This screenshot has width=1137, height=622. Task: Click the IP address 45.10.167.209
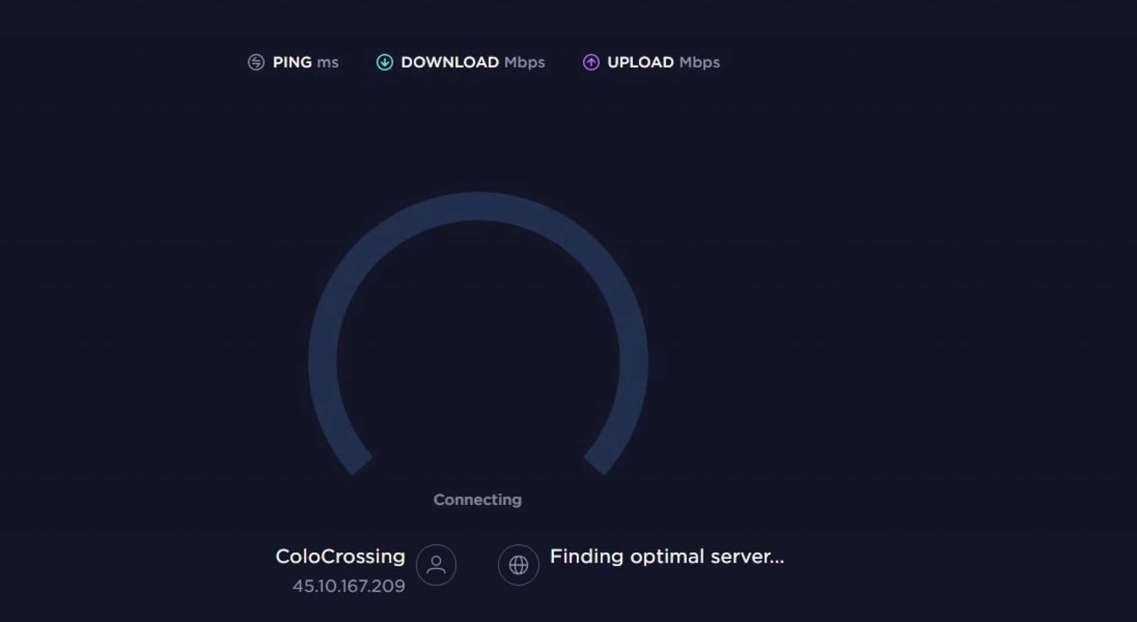pyautogui.click(x=349, y=586)
